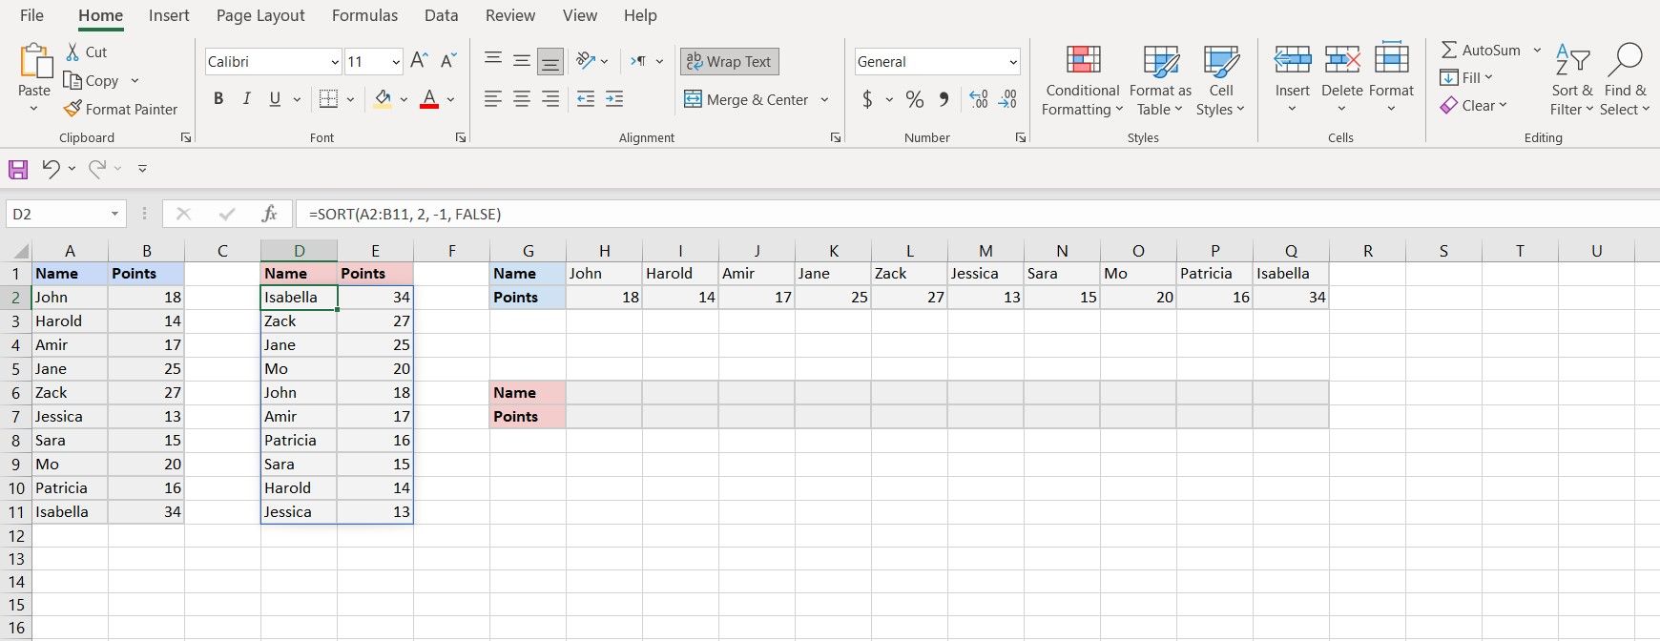Expand the Name Box dropdown arrow
This screenshot has width=1660, height=641.
click(x=114, y=214)
